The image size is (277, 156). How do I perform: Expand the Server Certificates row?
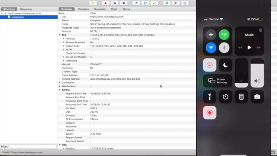point(64,57)
